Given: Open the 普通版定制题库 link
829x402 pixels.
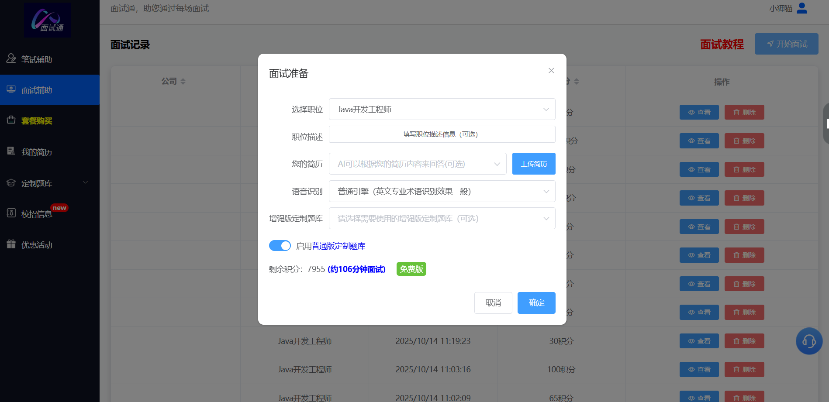Looking at the screenshot, I should tap(339, 246).
